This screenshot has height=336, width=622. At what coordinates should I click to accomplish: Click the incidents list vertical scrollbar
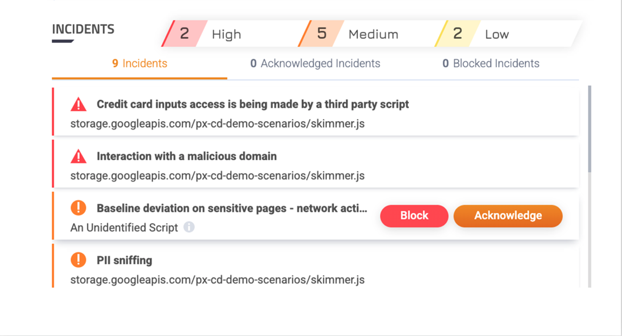coord(590,129)
